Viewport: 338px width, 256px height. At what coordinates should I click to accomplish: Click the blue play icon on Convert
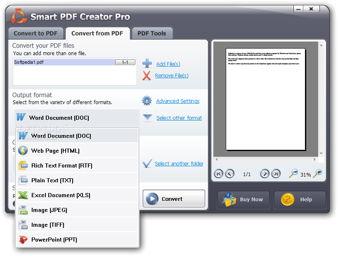click(152, 199)
